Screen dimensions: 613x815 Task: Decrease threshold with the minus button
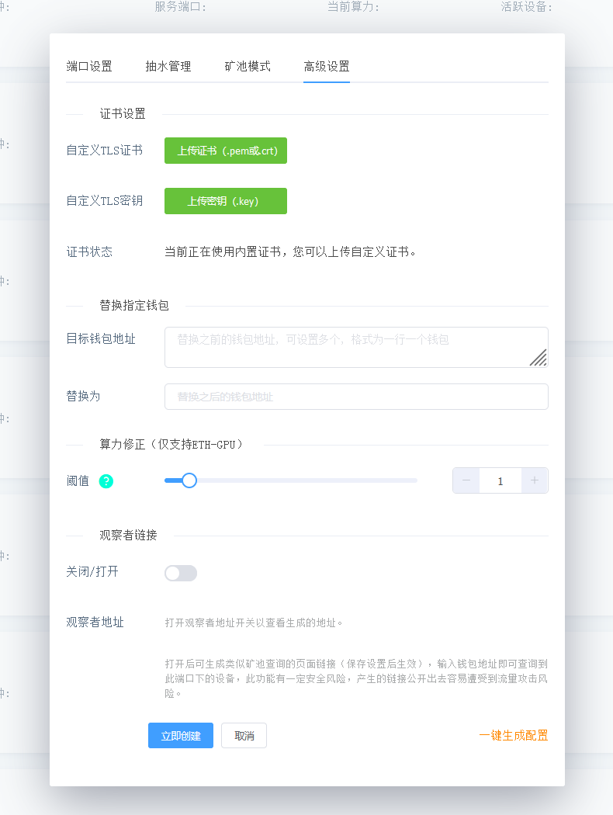click(466, 480)
